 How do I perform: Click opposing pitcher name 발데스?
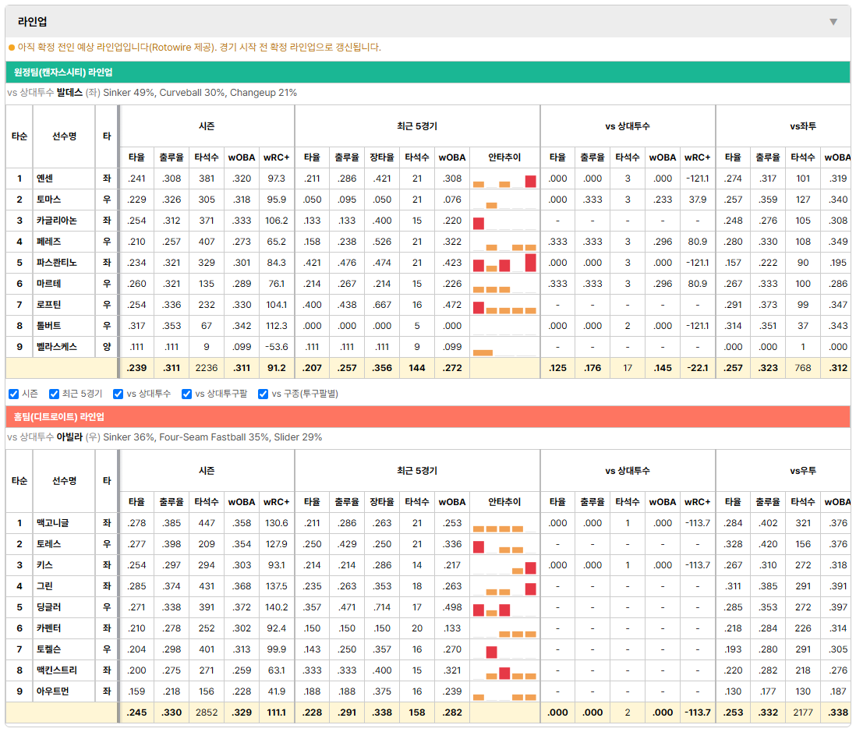tap(70, 93)
